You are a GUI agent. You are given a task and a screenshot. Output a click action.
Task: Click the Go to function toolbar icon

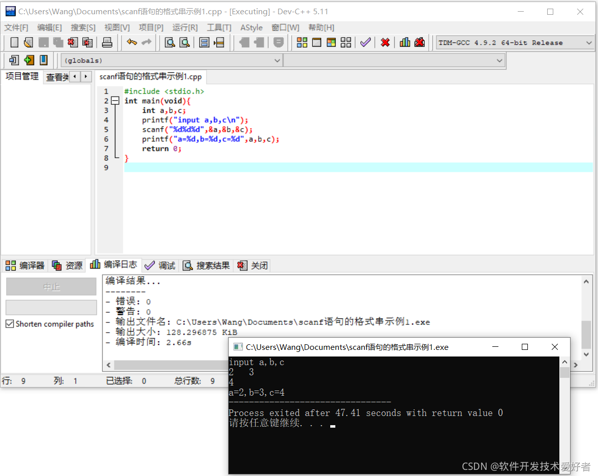204,42
